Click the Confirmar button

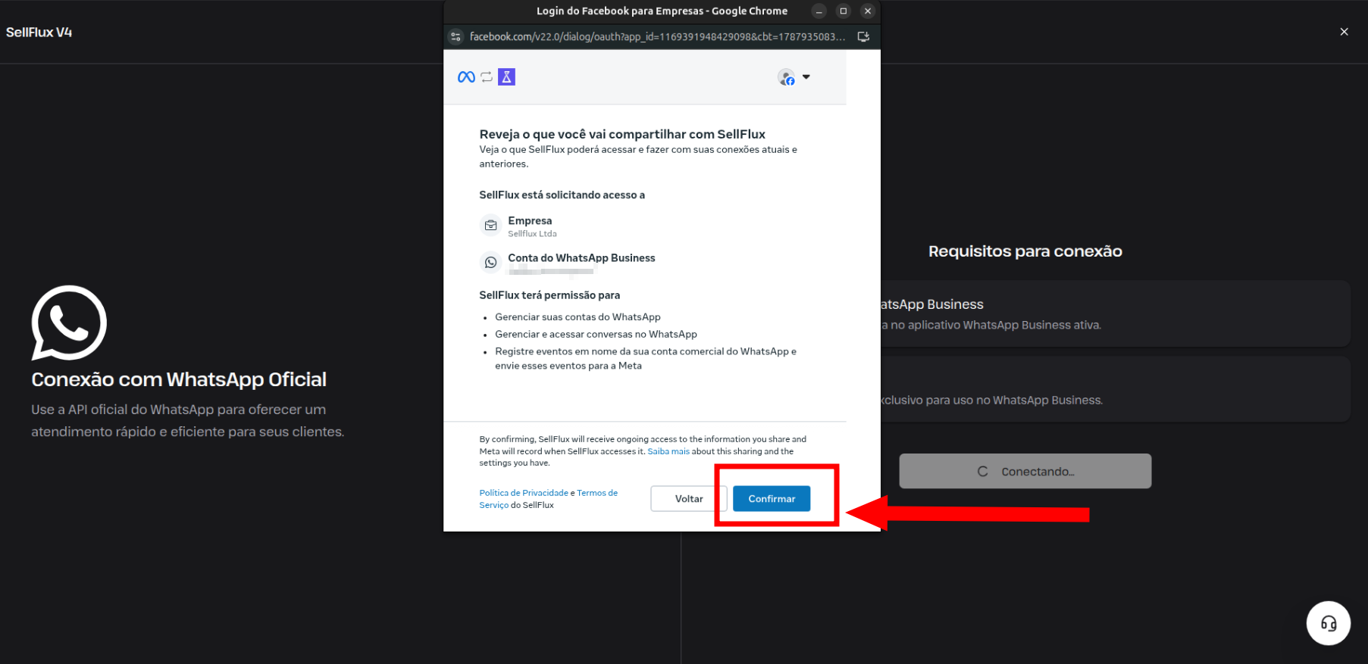pyautogui.click(x=772, y=498)
